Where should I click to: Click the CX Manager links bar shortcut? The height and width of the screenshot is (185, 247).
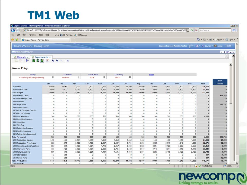(x=81, y=35)
